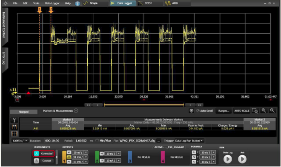The width and height of the screenshot is (281, 167).
Task: Toggle I1 current trace for output 1
Action: (69, 157)
